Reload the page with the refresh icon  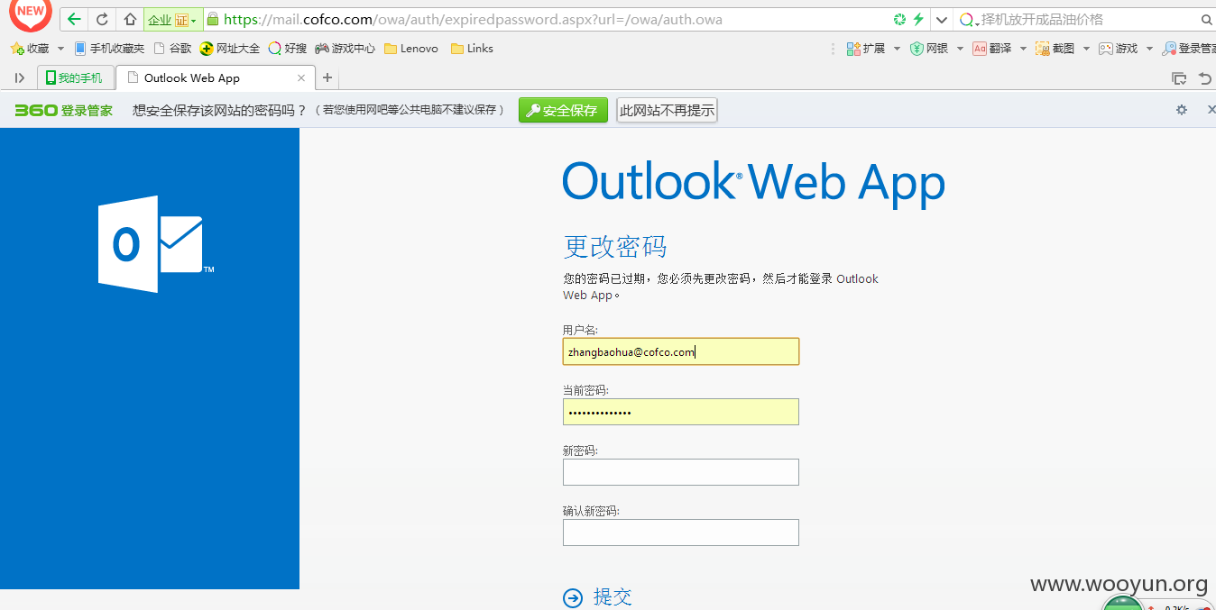(102, 20)
